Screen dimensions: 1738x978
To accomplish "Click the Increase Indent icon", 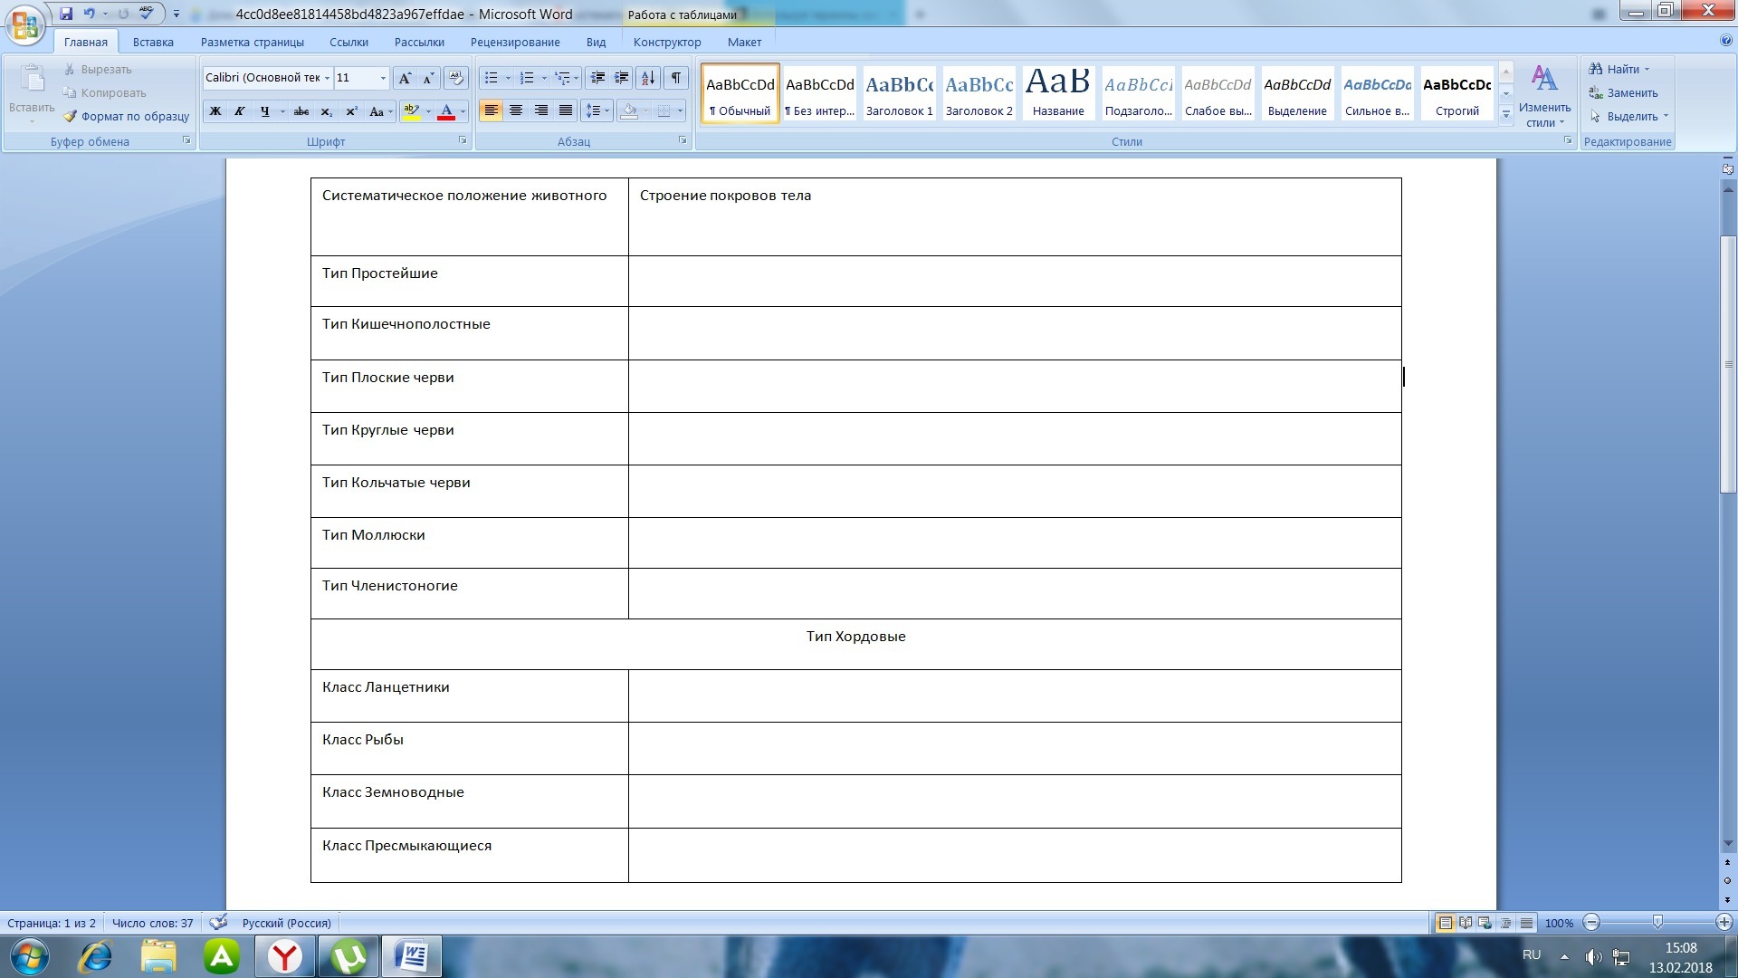I will pyautogui.click(x=622, y=78).
